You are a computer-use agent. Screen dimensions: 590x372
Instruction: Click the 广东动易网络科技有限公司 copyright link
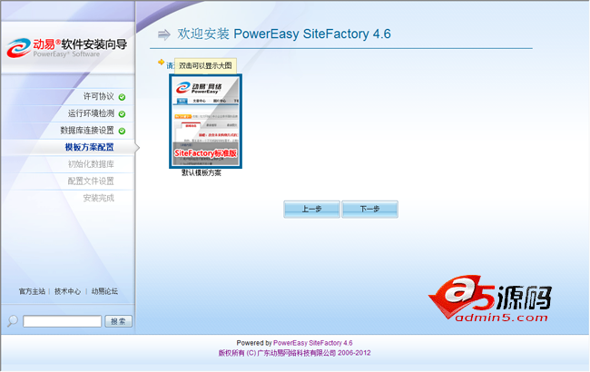coord(297,353)
